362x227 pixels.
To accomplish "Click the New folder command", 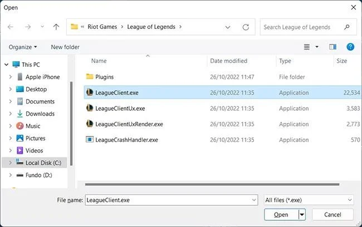I will click(x=65, y=47).
